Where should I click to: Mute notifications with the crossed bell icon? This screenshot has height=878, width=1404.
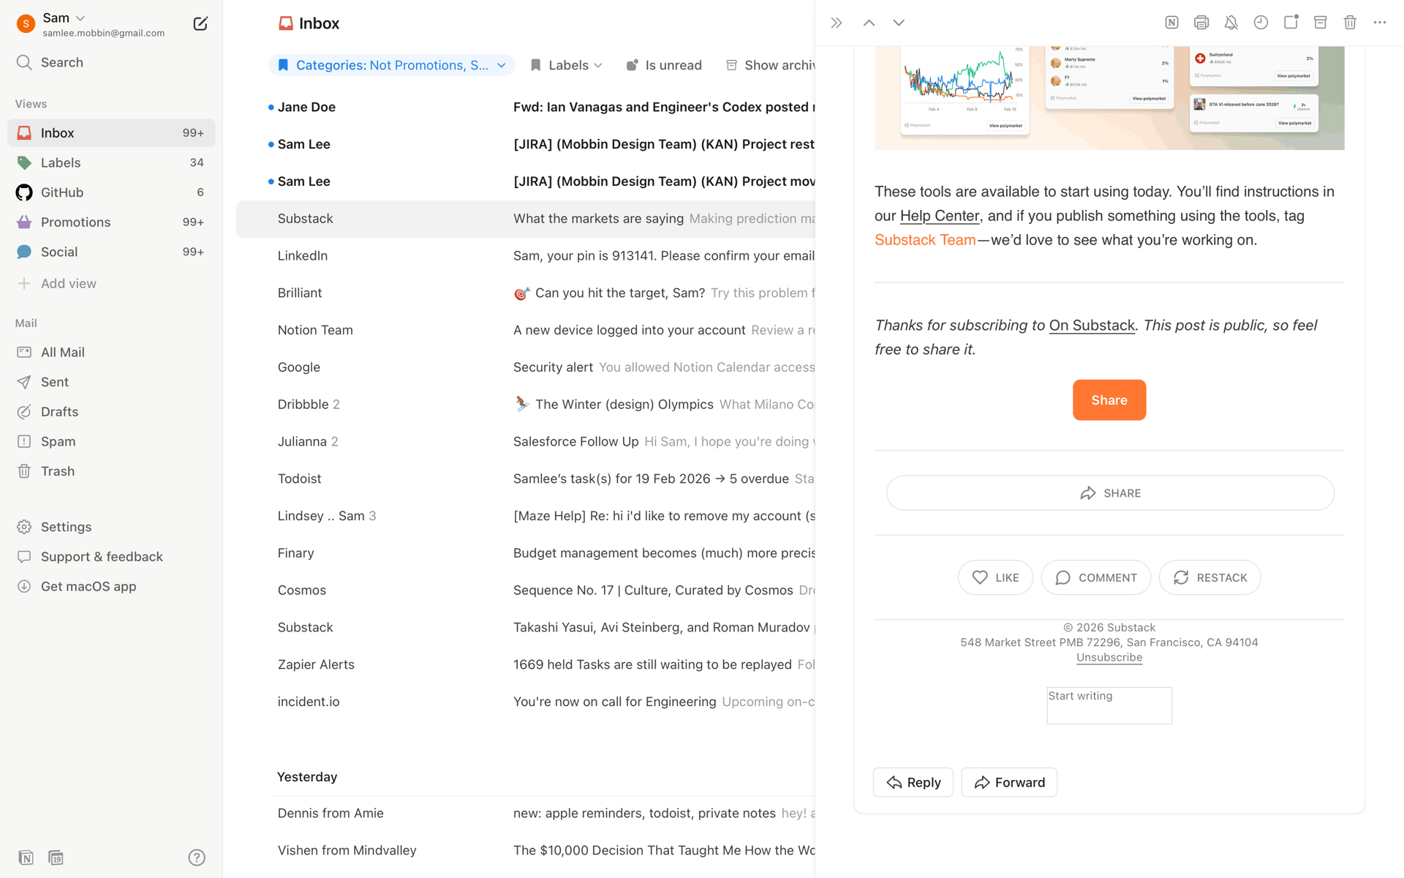click(1231, 23)
